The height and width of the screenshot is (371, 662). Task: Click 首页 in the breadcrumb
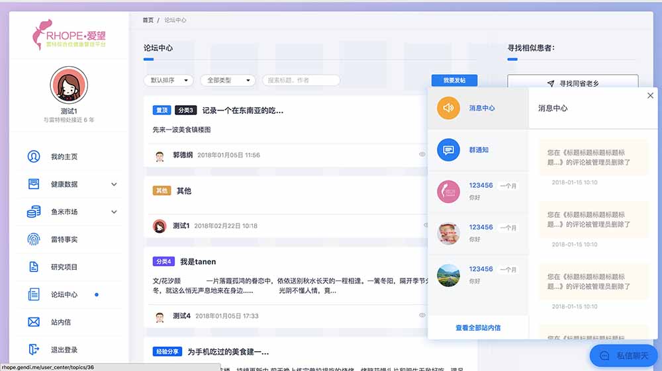[x=148, y=21]
